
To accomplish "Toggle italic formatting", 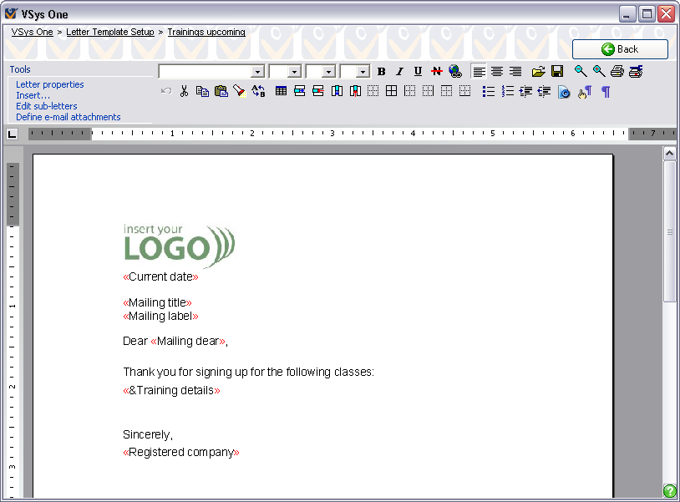I will 399,72.
